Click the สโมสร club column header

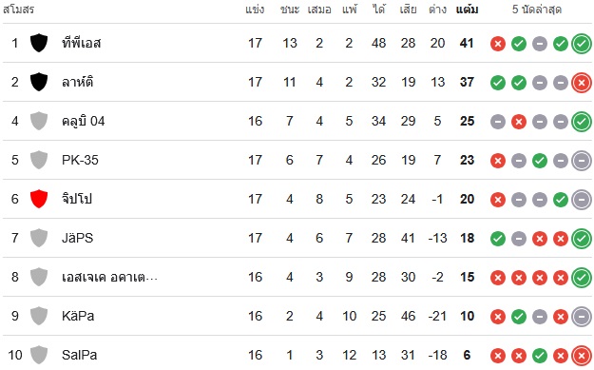(x=19, y=10)
